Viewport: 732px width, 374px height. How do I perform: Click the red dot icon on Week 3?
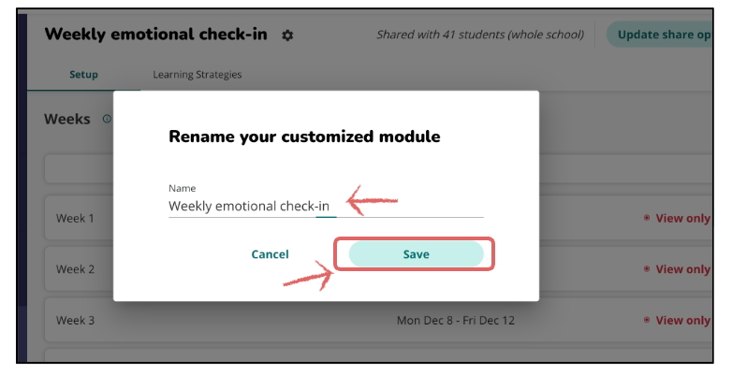coord(647,321)
